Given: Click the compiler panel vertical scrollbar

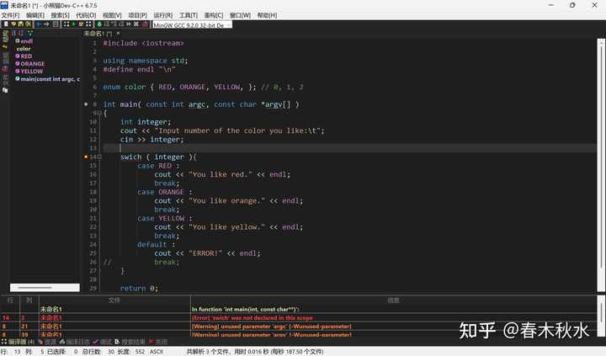Looking at the screenshot, I should [x=601, y=316].
